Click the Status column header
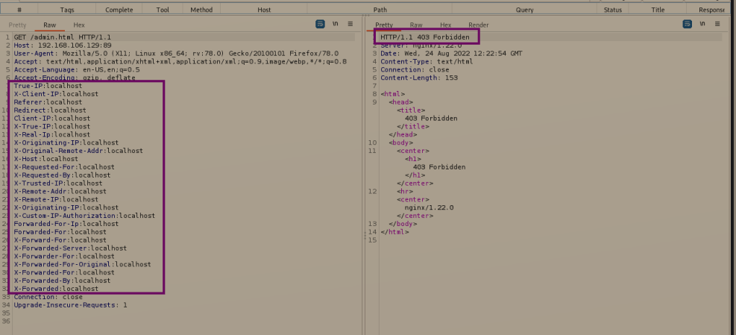The height and width of the screenshot is (335, 736). 612,10
